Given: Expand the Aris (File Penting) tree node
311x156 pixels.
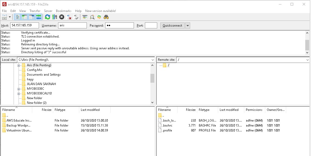Looking at the screenshot, I should [x=19, y=65].
